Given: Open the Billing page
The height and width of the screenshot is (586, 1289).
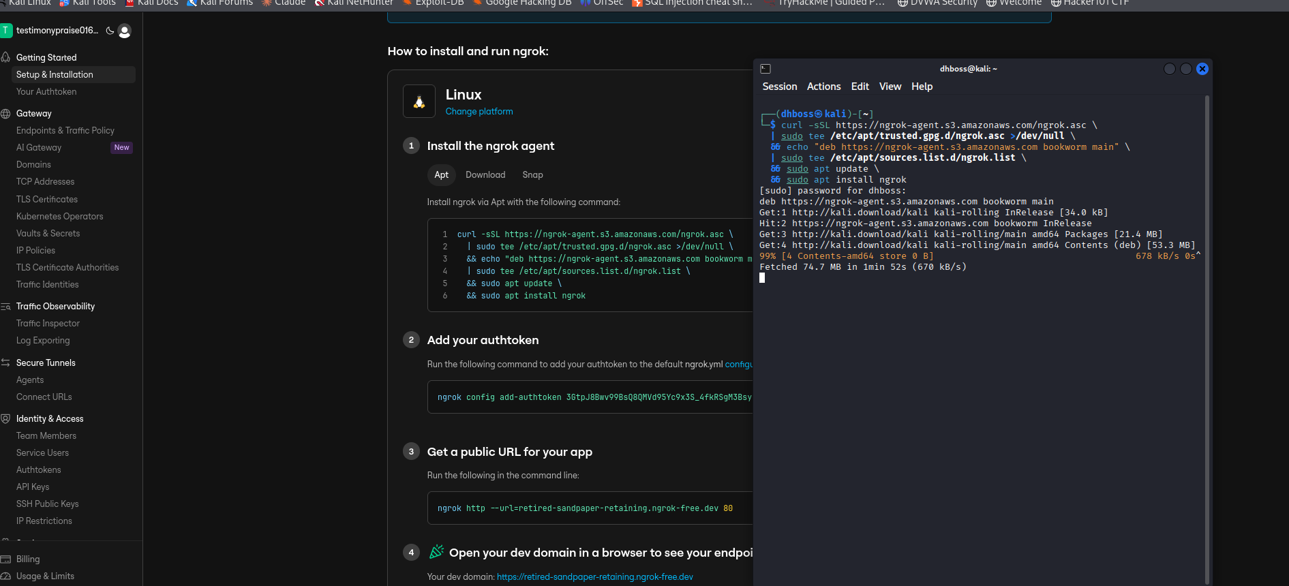Looking at the screenshot, I should tap(28, 559).
